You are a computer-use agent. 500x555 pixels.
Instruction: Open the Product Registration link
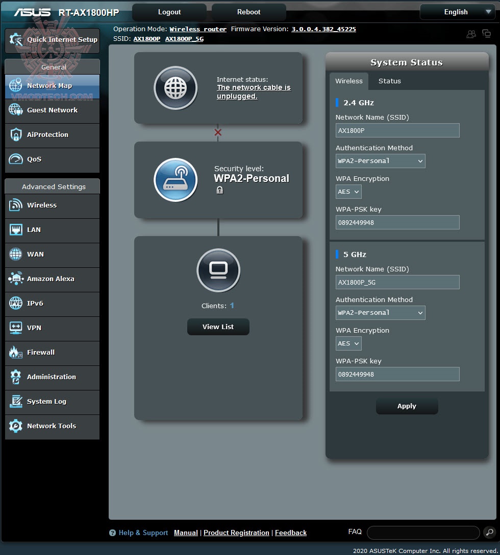coord(236,533)
